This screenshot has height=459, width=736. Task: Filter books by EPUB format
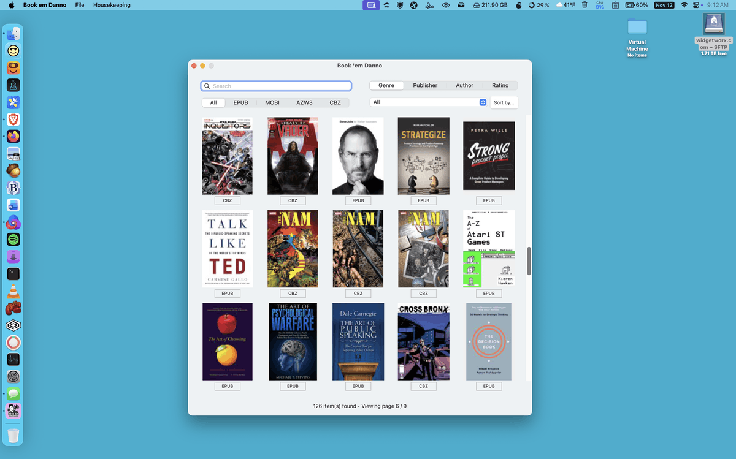point(240,103)
